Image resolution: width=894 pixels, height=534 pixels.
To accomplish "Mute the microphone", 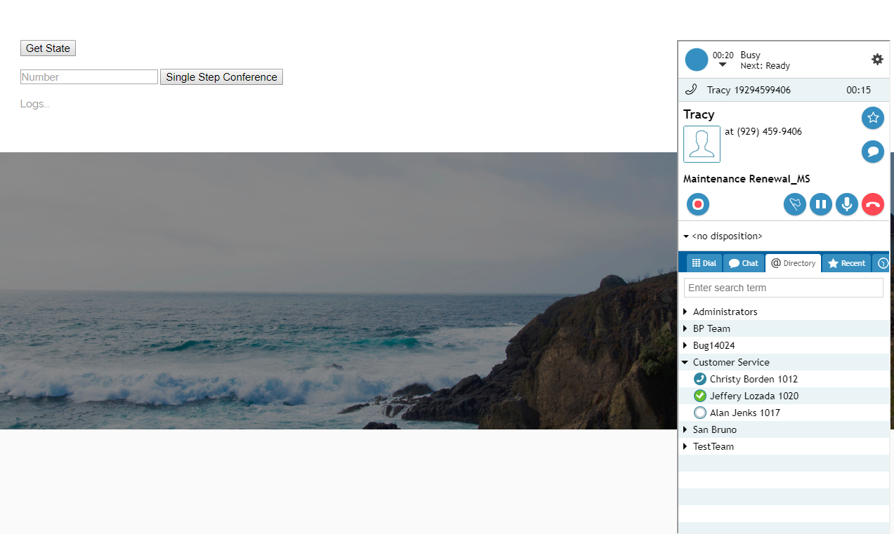I will (847, 204).
